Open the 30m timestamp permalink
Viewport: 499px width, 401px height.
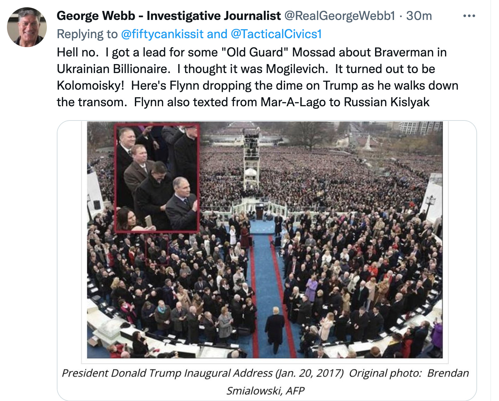click(x=419, y=16)
